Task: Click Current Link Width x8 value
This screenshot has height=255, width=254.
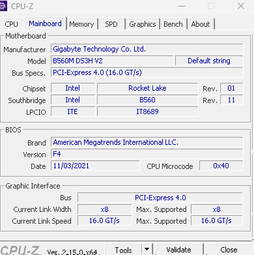Action: coord(105,209)
